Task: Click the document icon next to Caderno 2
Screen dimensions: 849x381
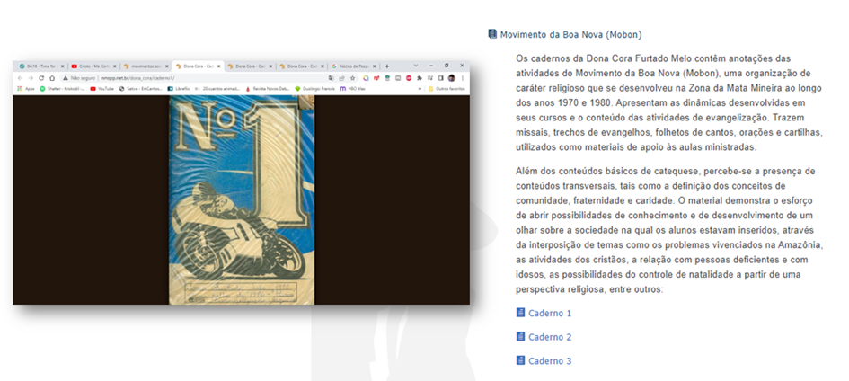Action: click(520, 336)
